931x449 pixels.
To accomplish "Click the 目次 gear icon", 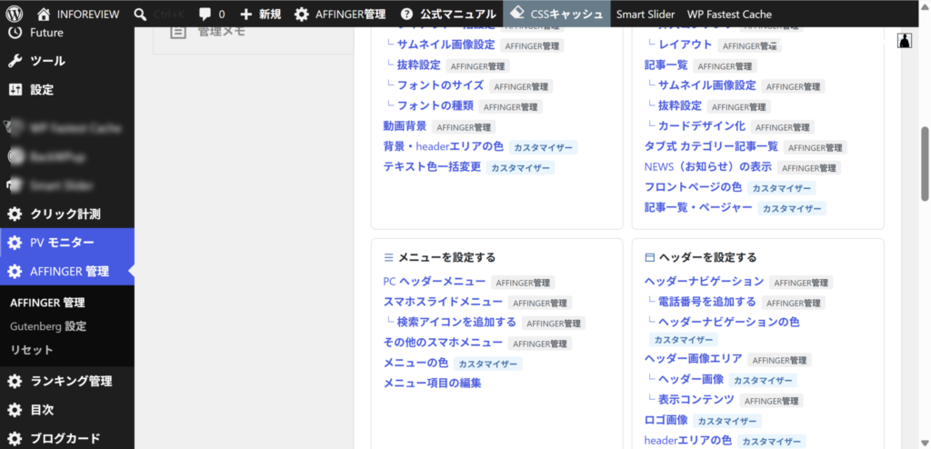I will (15, 410).
